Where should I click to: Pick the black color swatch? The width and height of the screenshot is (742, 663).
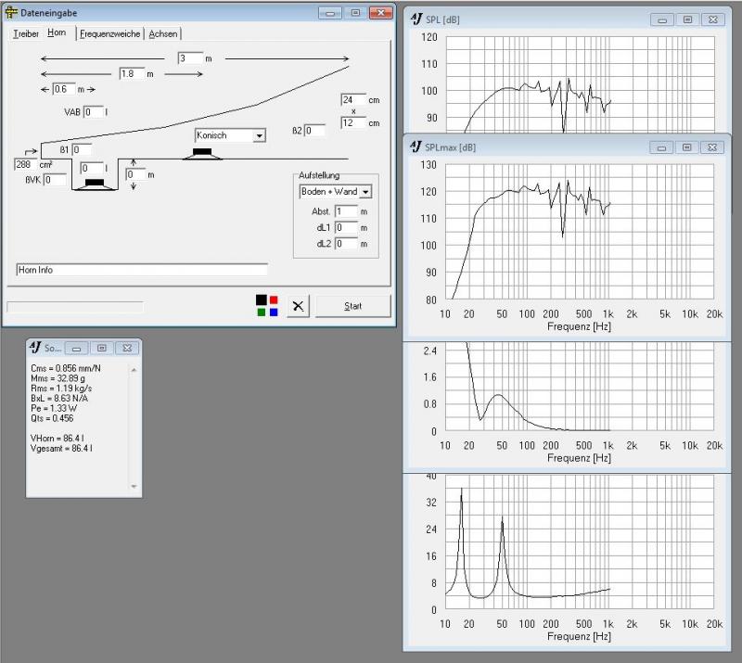pos(262,300)
